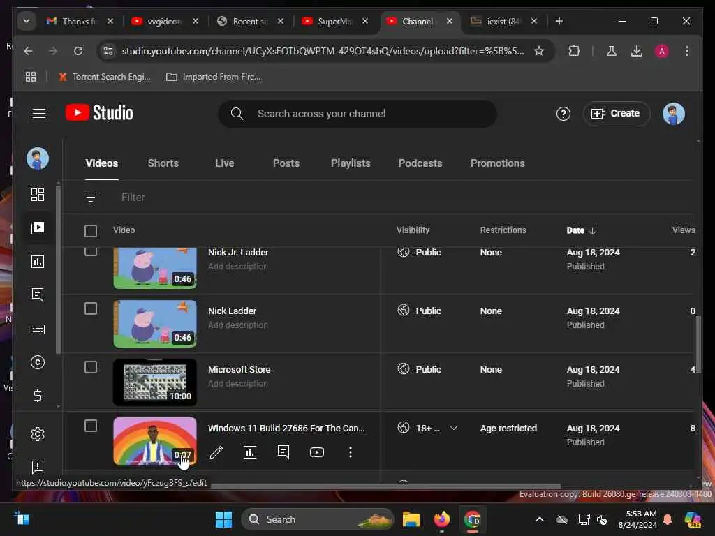Viewport: 715px width, 536px height.
Task: Switch to the Live tab
Action: pos(224,163)
